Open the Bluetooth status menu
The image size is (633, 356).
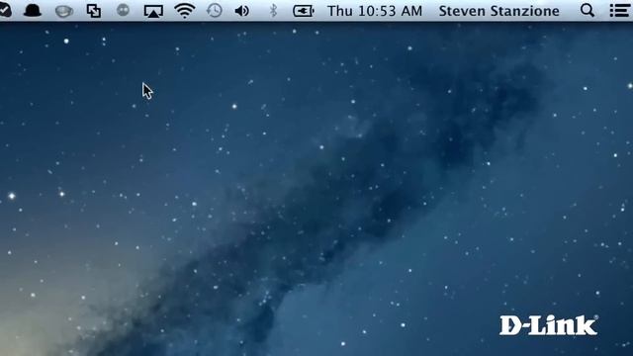point(273,11)
